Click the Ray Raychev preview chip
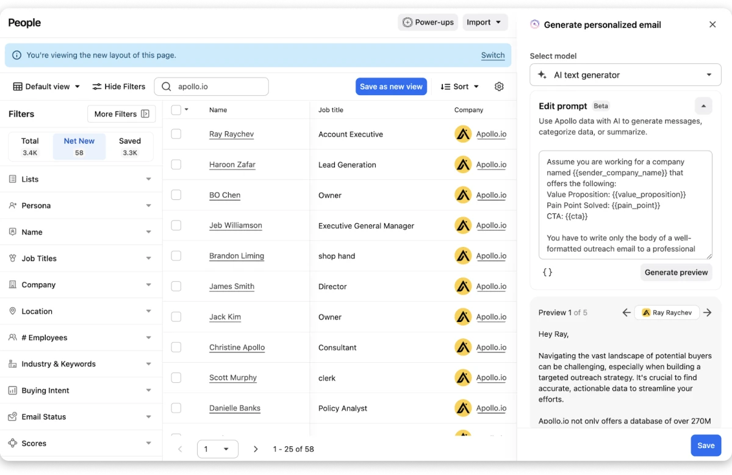The height and width of the screenshot is (475, 732). pyautogui.click(x=667, y=312)
